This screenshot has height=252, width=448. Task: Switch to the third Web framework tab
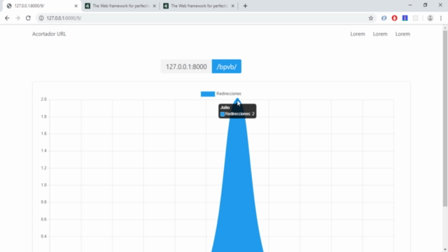199,6
